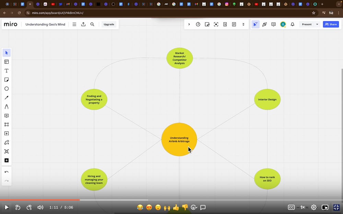Select the Understanding Airbnb Arbitrage center node
The height and width of the screenshot is (214, 343).
pyautogui.click(x=179, y=139)
